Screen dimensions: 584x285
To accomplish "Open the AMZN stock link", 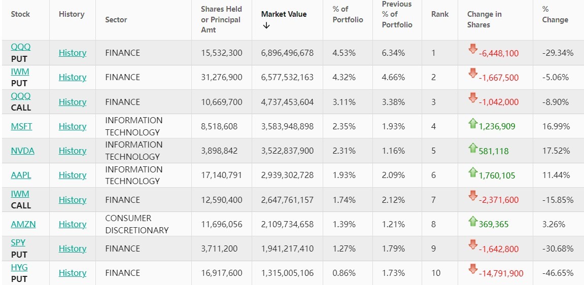I will (x=23, y=224).
